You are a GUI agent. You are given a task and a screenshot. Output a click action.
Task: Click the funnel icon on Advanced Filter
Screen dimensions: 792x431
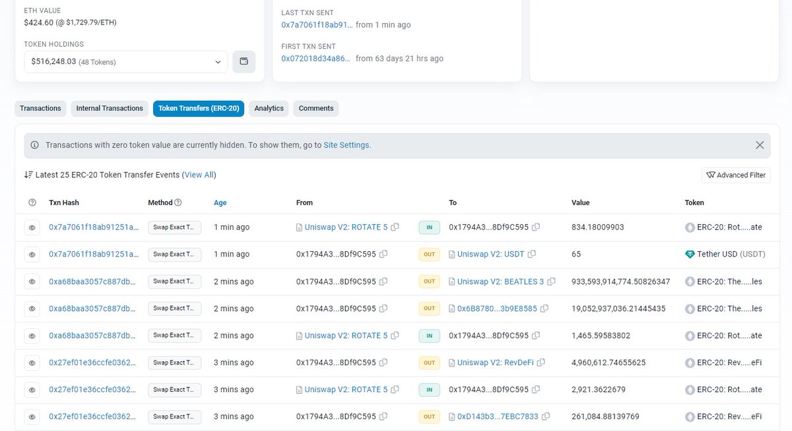pos(711,175)
